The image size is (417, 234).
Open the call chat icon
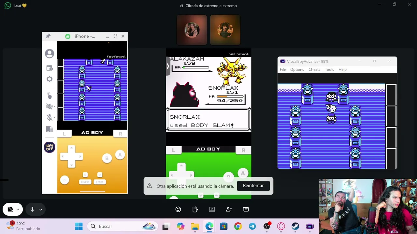point(246,210)
